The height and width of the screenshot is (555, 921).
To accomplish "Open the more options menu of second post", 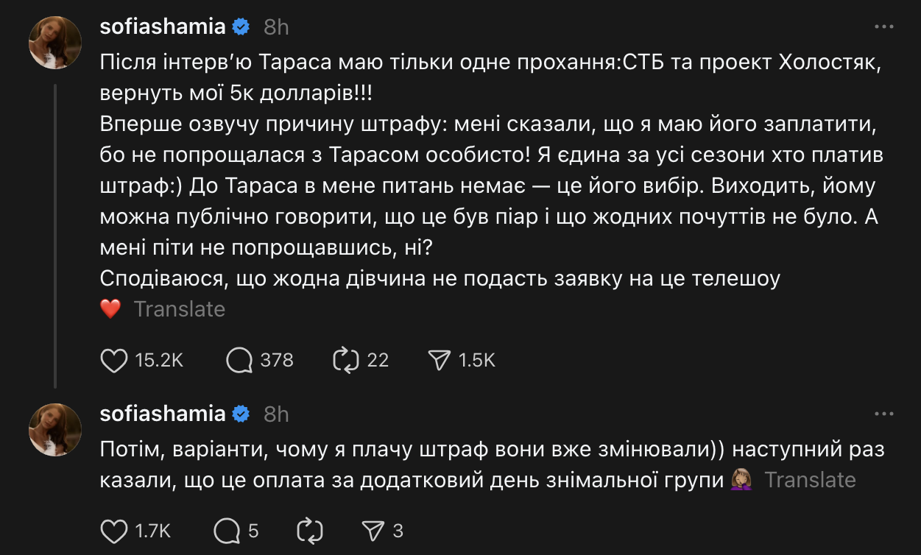I will tap(883, 414).
